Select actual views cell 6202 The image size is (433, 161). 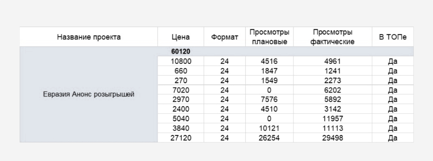click(x=332, y=90)
